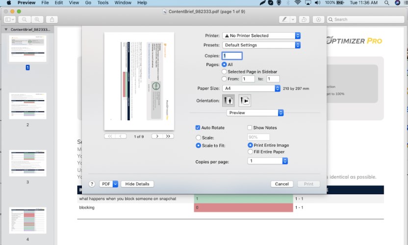This screenshot has width=408, height=245.
Task: Select the From page range radio button
Action: tap(224, 79)
